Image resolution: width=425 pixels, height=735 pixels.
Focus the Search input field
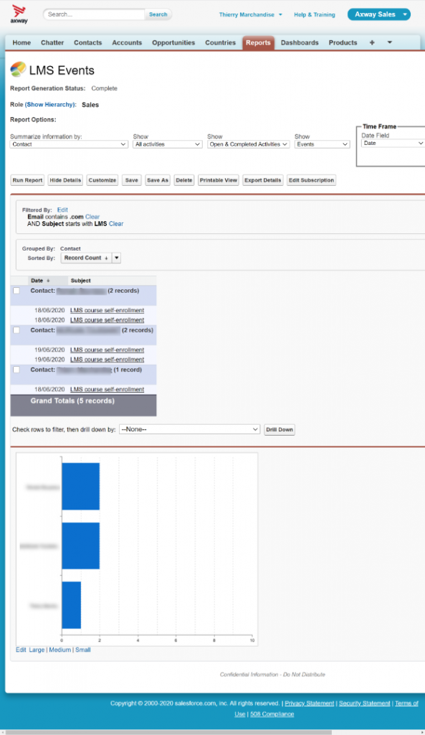(x=94, y=14)
